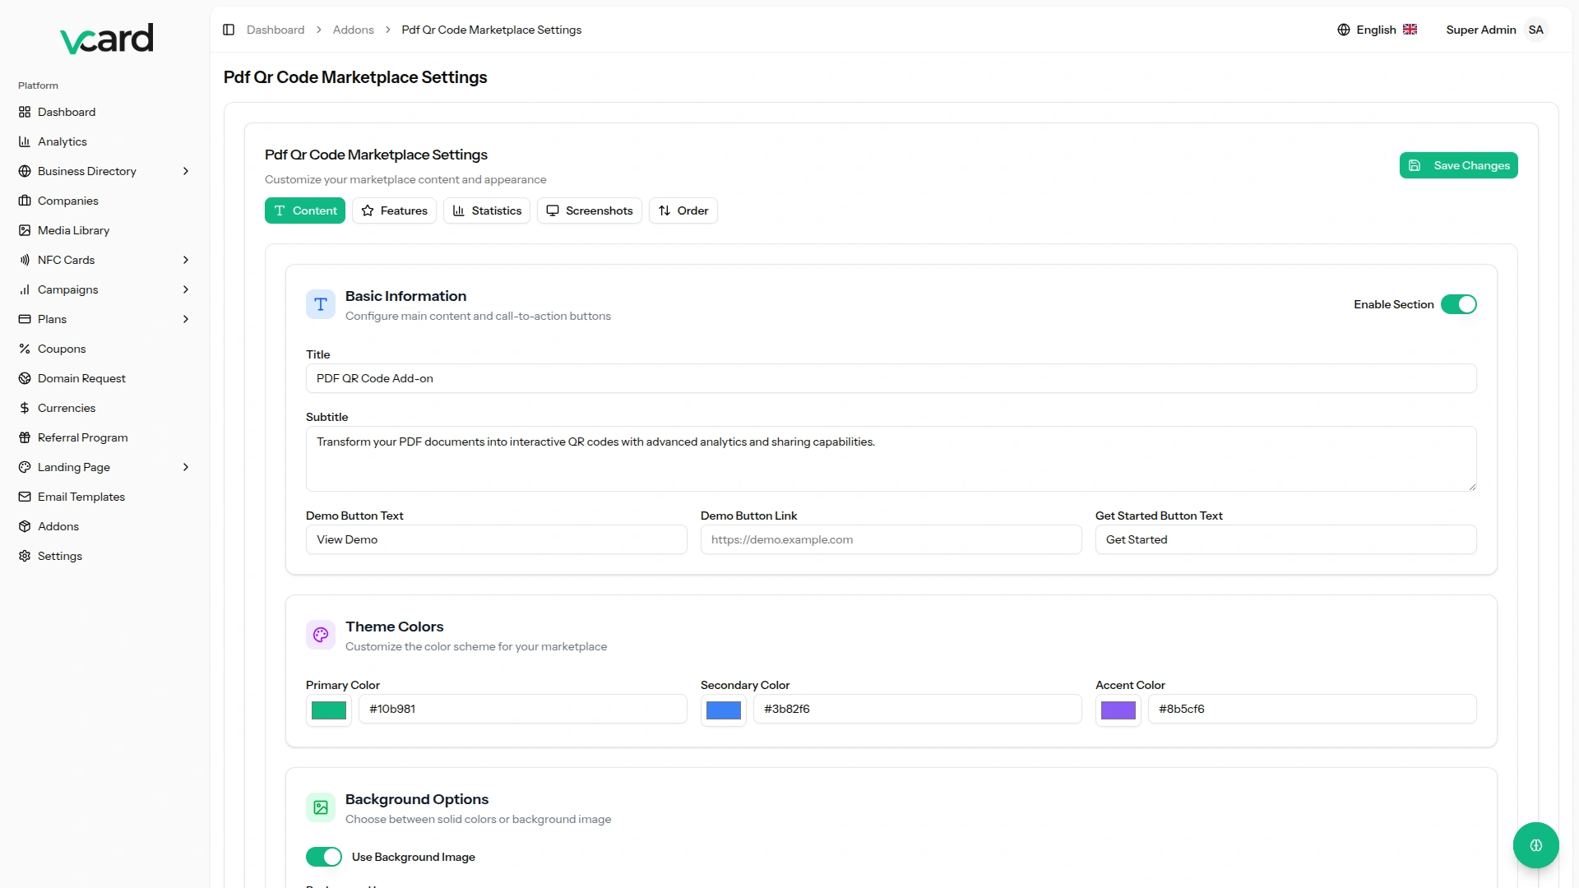Switch to the Statistics tab
Viewport: 1579px width, 888px height.
click(487, 210)
